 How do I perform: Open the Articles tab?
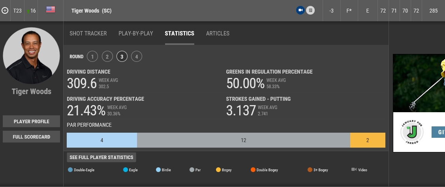(x=218, y=33)
